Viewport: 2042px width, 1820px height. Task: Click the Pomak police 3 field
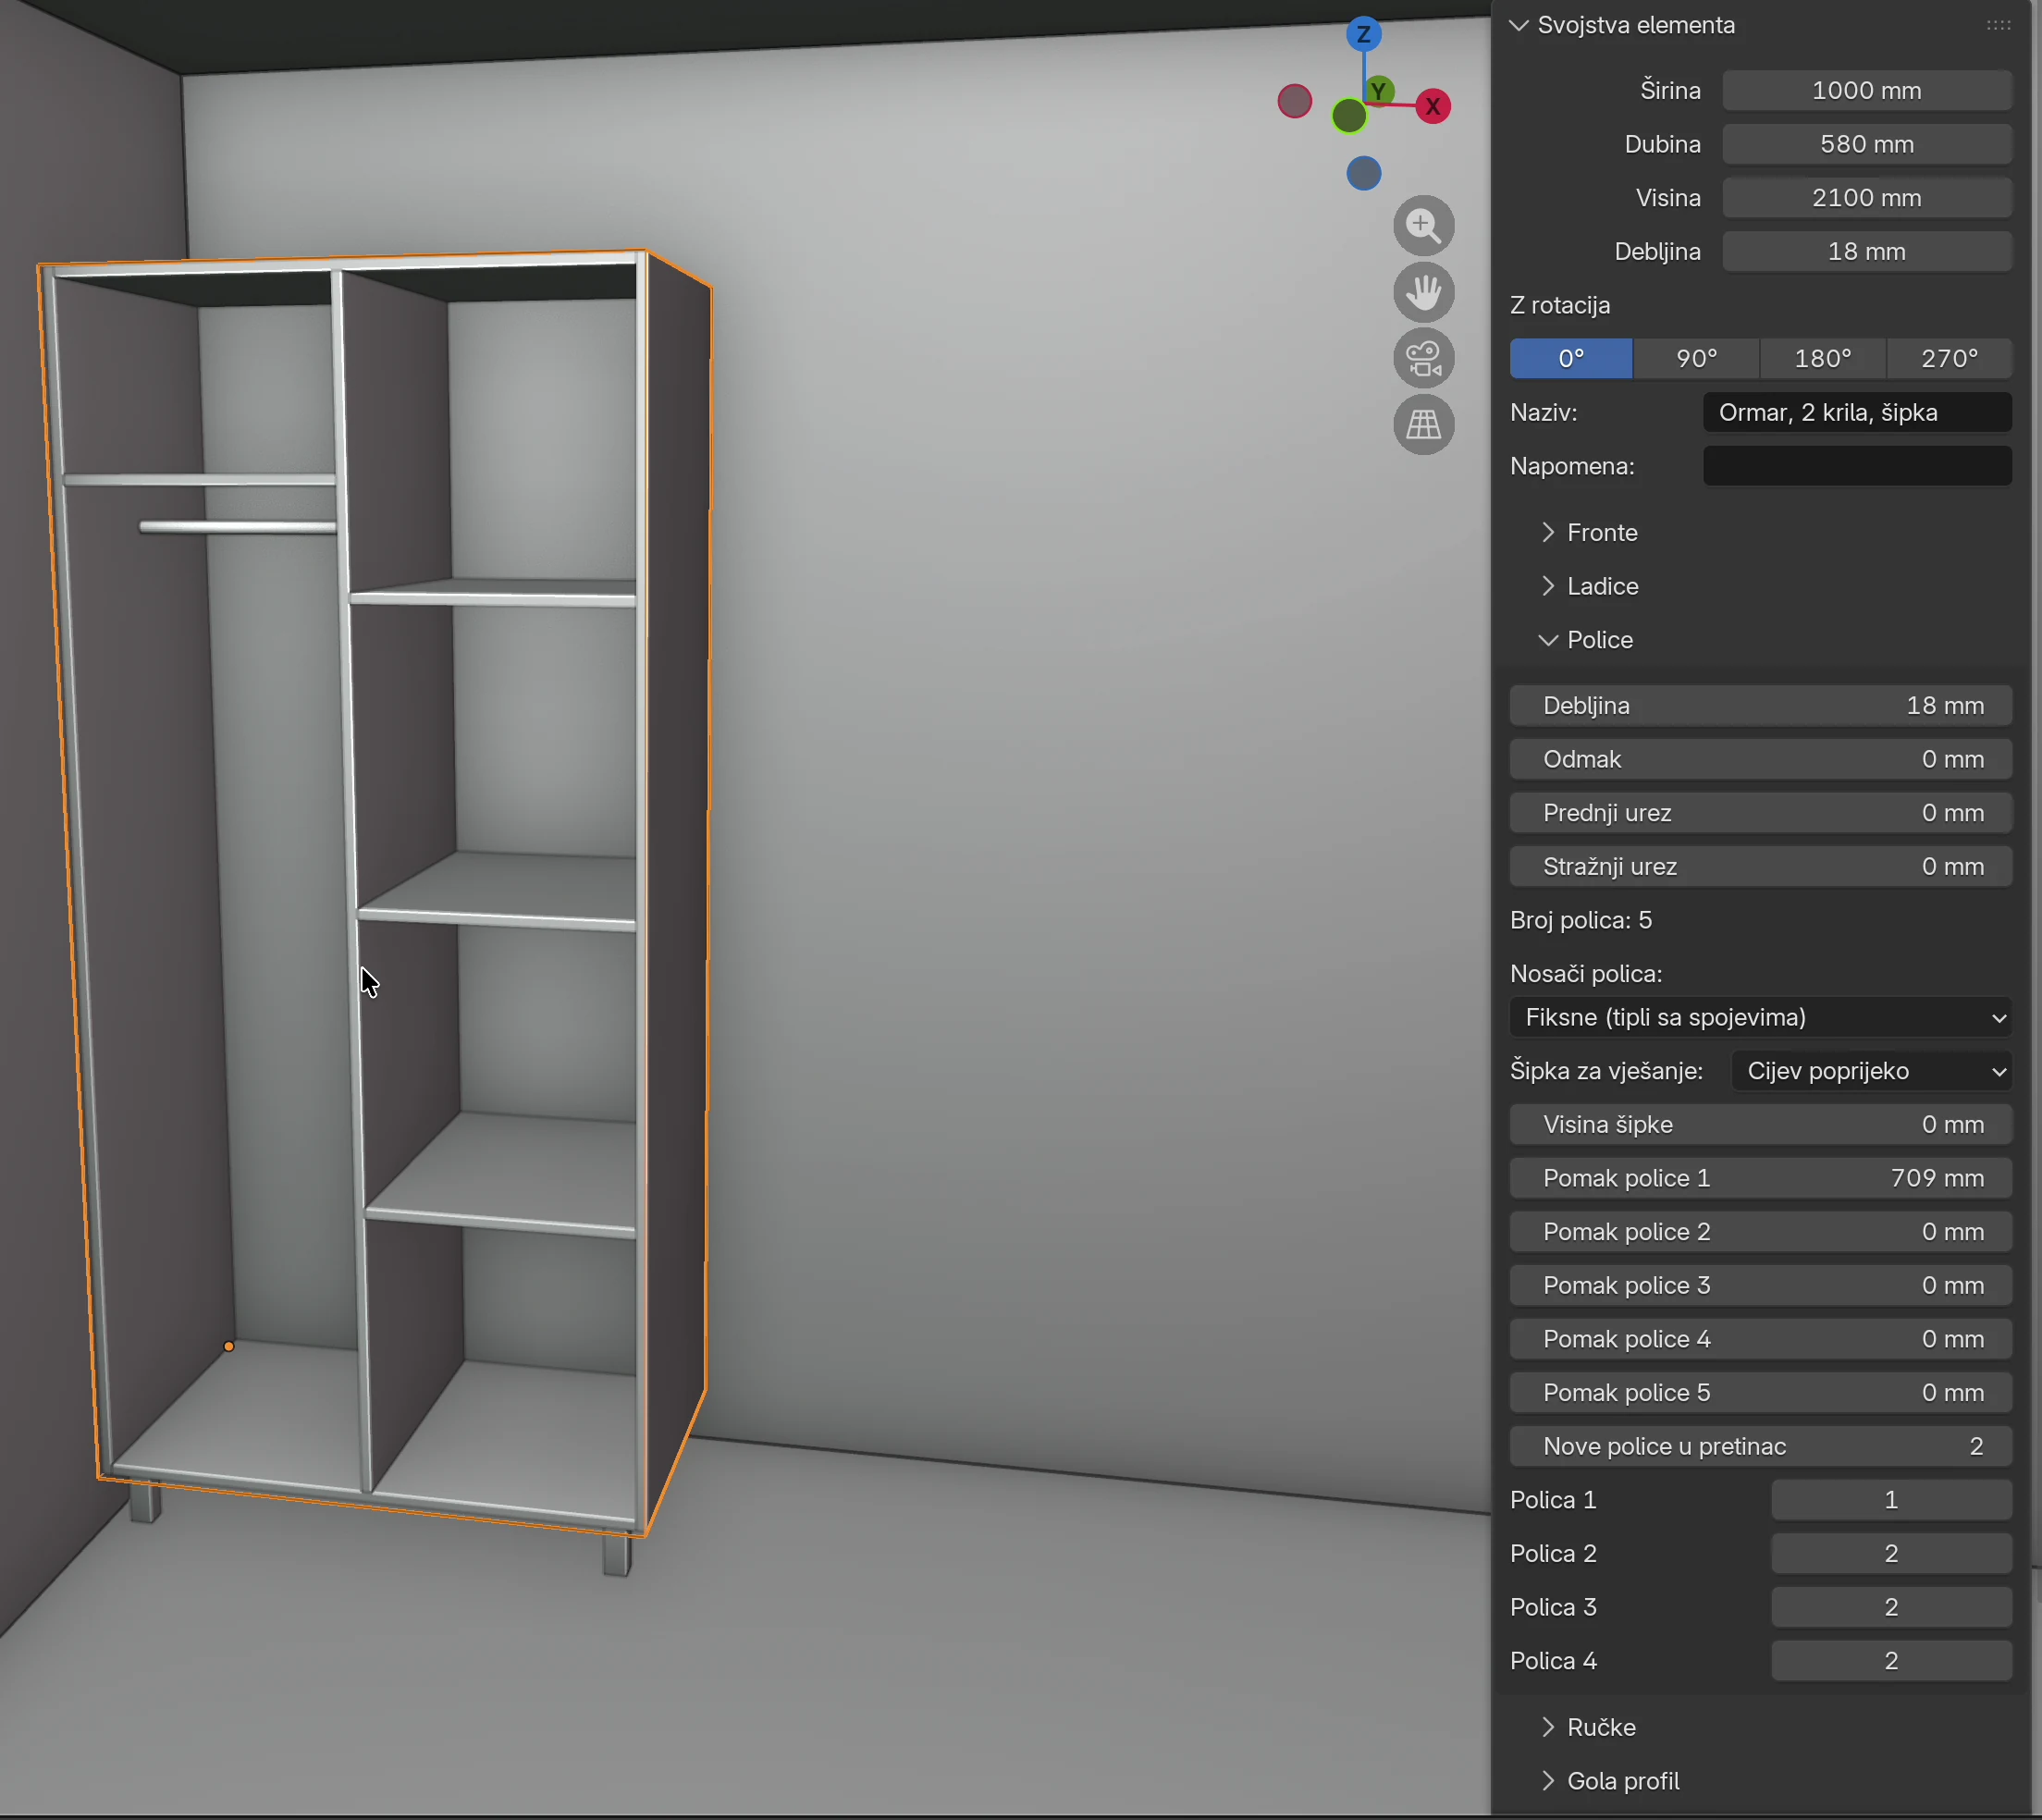[1761, 1285]
